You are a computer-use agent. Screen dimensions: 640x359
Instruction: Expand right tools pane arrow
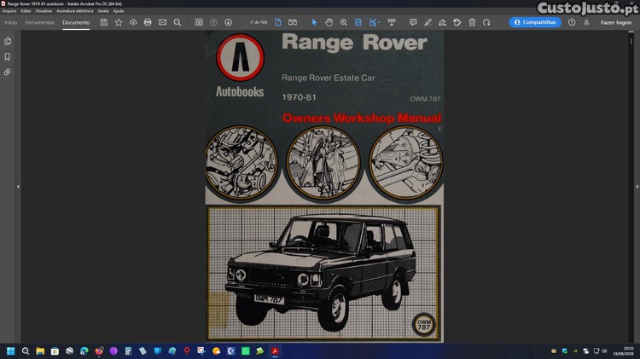point(637,187)
